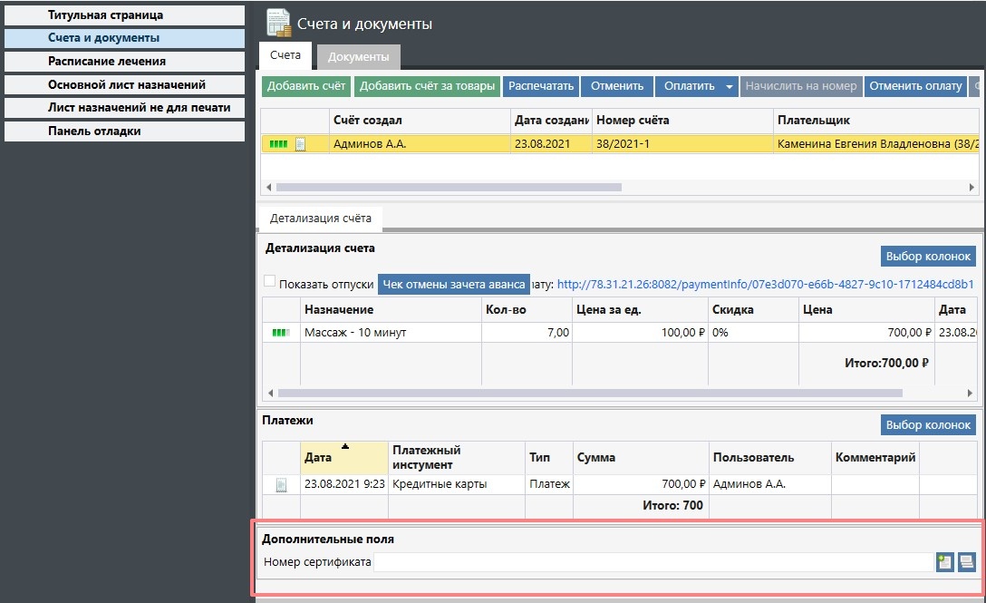Click the Счета и документы header icon
Image resolution: width=986 pixels, height=603 pixels.
277,24
